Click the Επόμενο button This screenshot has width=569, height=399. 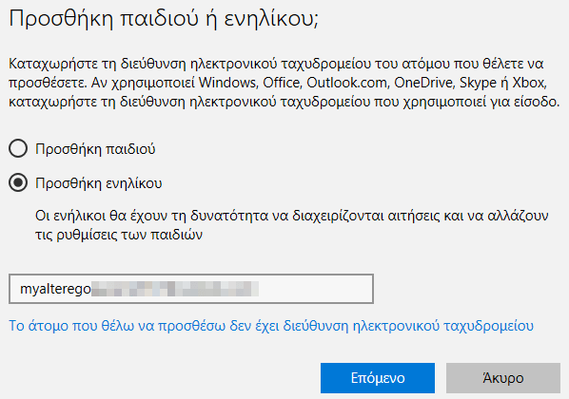378,378
